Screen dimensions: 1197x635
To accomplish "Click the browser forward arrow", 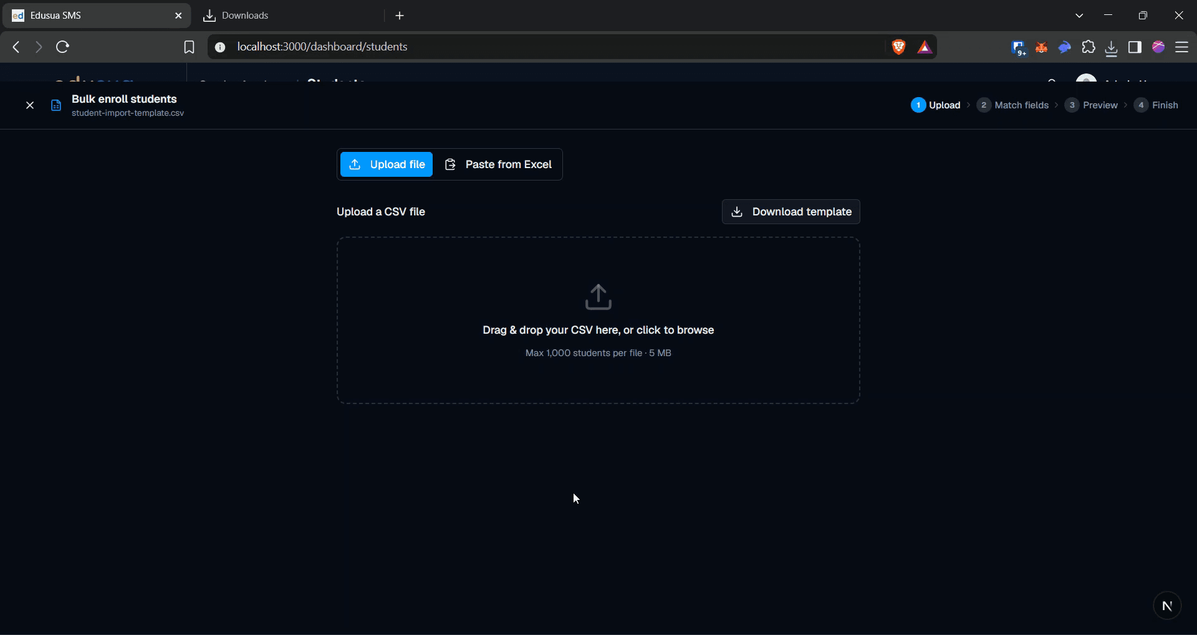I will (x=39, y=47).
